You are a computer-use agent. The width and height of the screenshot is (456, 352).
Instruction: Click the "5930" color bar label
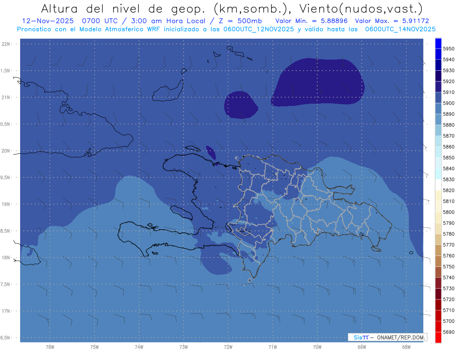448,71
